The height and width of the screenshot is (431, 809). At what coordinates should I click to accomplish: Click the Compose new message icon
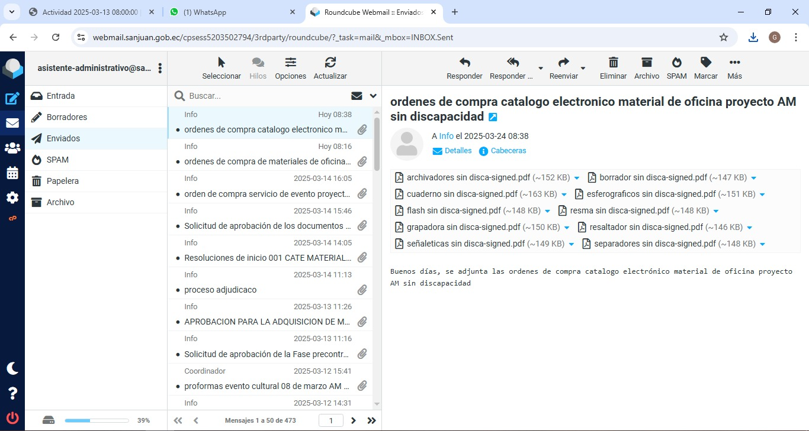pos(12,99)
